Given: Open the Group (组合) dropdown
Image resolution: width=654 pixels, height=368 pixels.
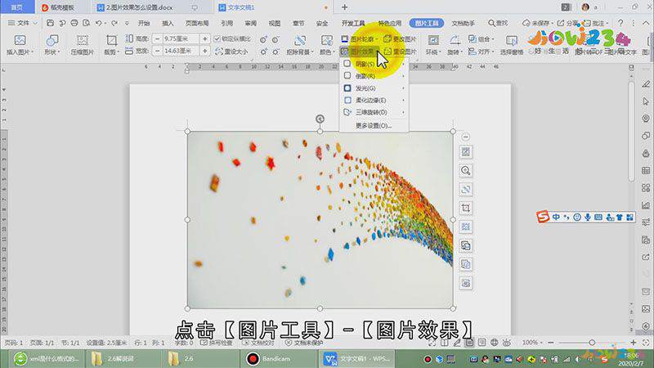Looking at the screenshot, I should [481, 38].
